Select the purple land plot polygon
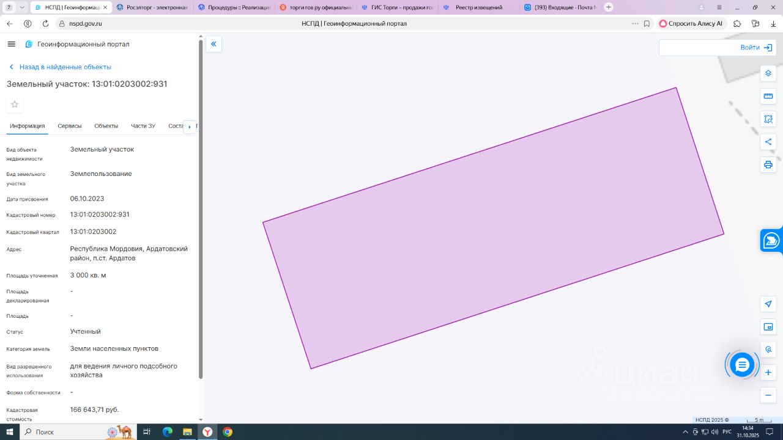Screen dimensions: 783x440 [x=494, y=228]
